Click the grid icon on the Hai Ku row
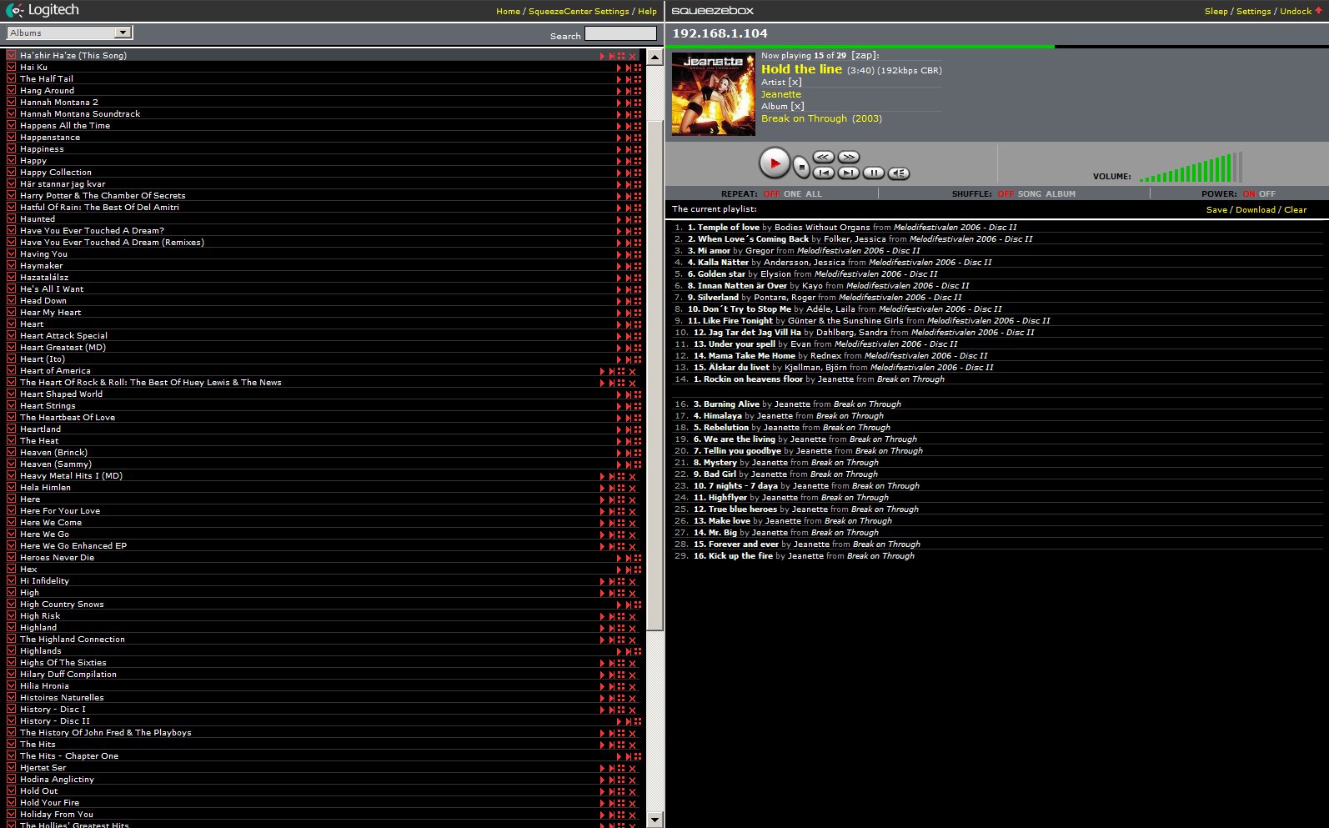 pos(638,68)
